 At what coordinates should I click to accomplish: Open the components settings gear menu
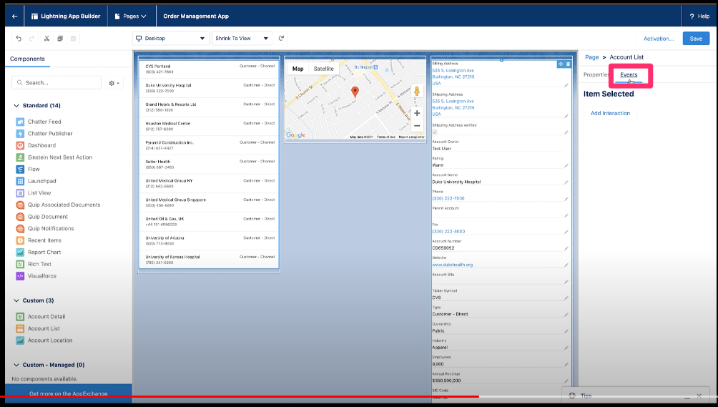[114, 83]
